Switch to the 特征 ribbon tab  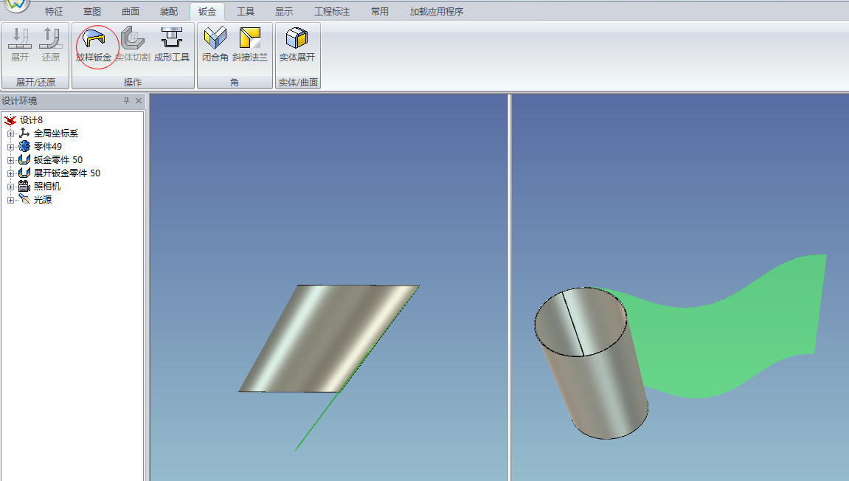click(x=54, y=12)
